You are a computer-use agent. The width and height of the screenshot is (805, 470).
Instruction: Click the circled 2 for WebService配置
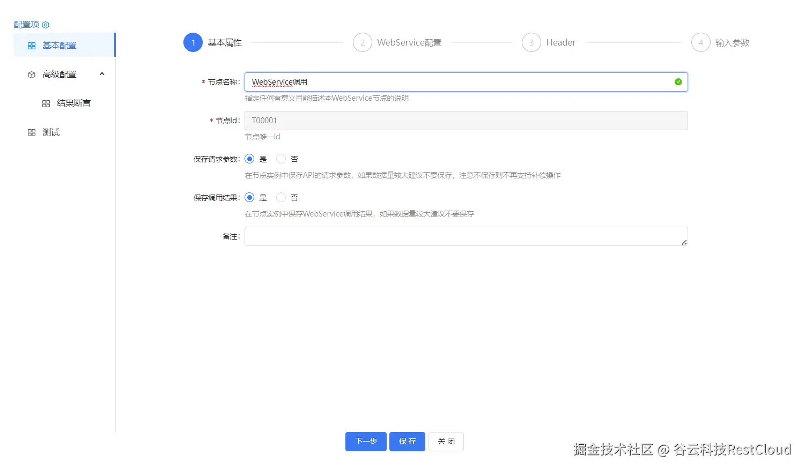coord(362,42)
